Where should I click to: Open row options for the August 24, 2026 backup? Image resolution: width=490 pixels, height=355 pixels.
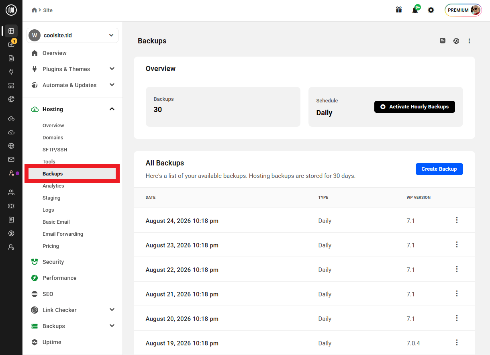click(x=457, y=220)
